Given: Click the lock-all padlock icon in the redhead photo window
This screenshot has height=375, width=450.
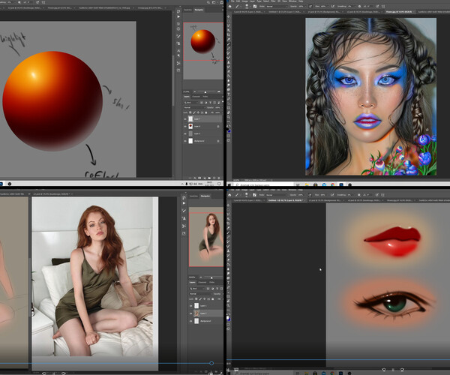Looking at the screenshot, I should (x=213, y=299).
